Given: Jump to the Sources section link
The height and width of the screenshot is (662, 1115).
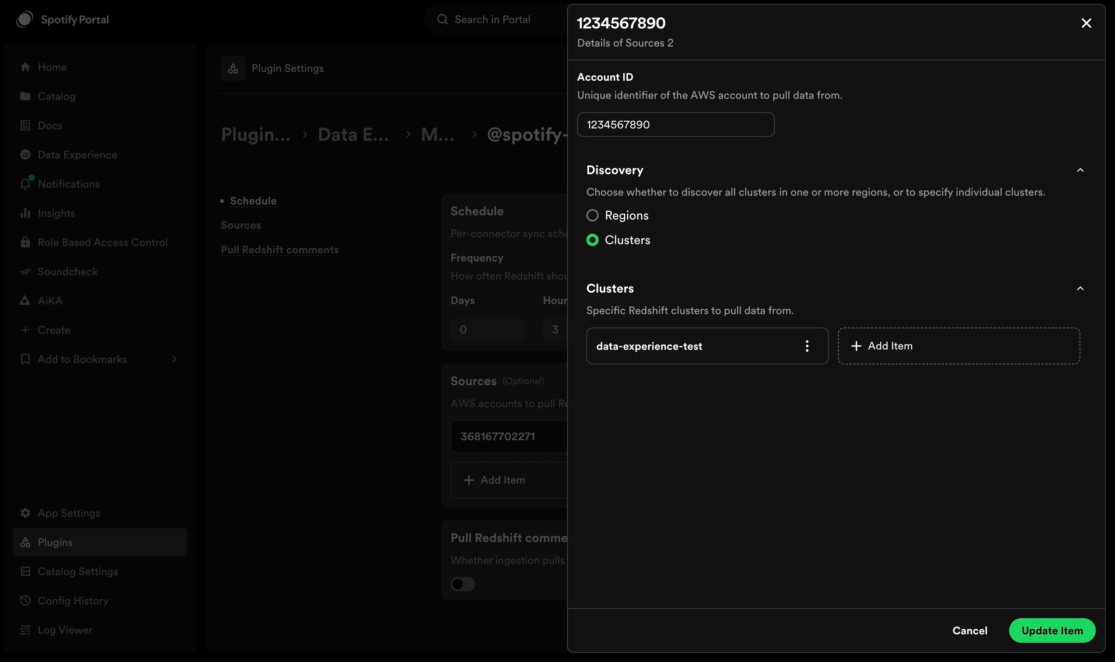Looking at the screenshot, I should [x=241, y=225].
